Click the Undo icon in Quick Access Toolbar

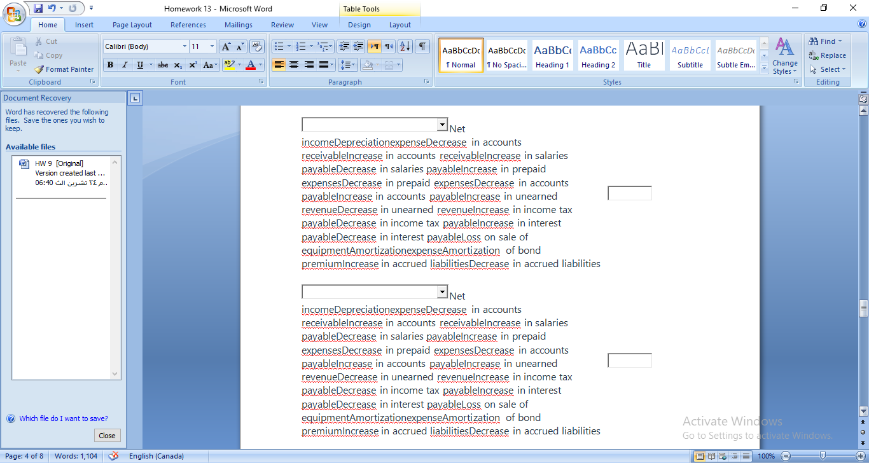click(x=52, y=8)
